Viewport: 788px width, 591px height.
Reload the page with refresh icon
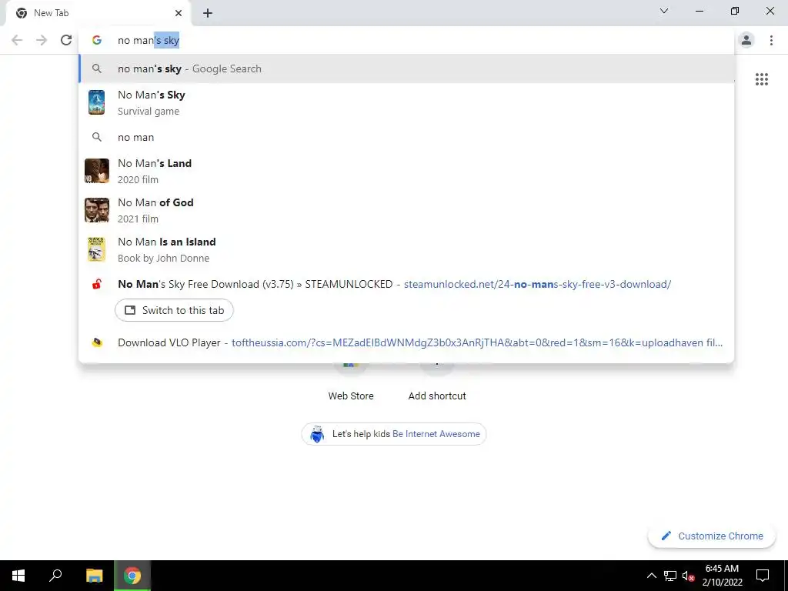[66, 40]
